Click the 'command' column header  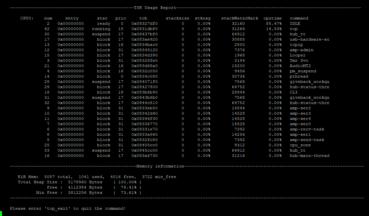point(299,18)
